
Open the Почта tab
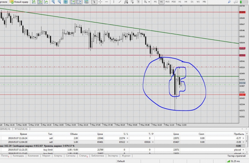point(5,156)
